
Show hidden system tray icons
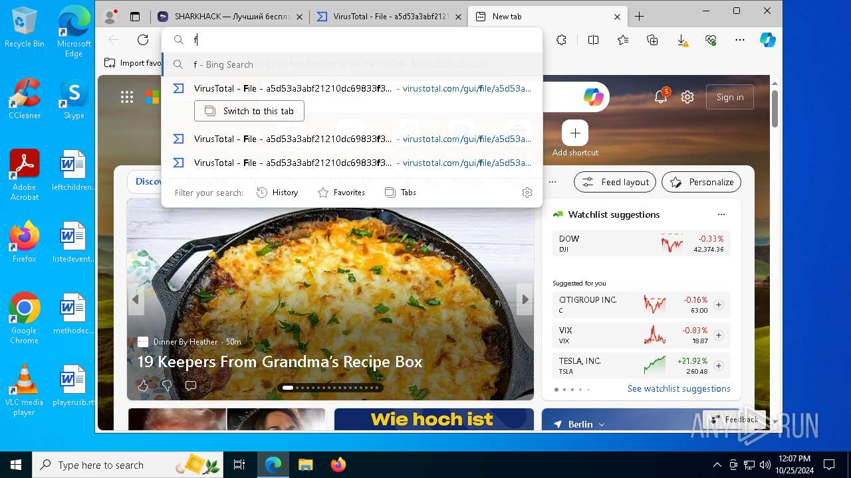[717, 465]
